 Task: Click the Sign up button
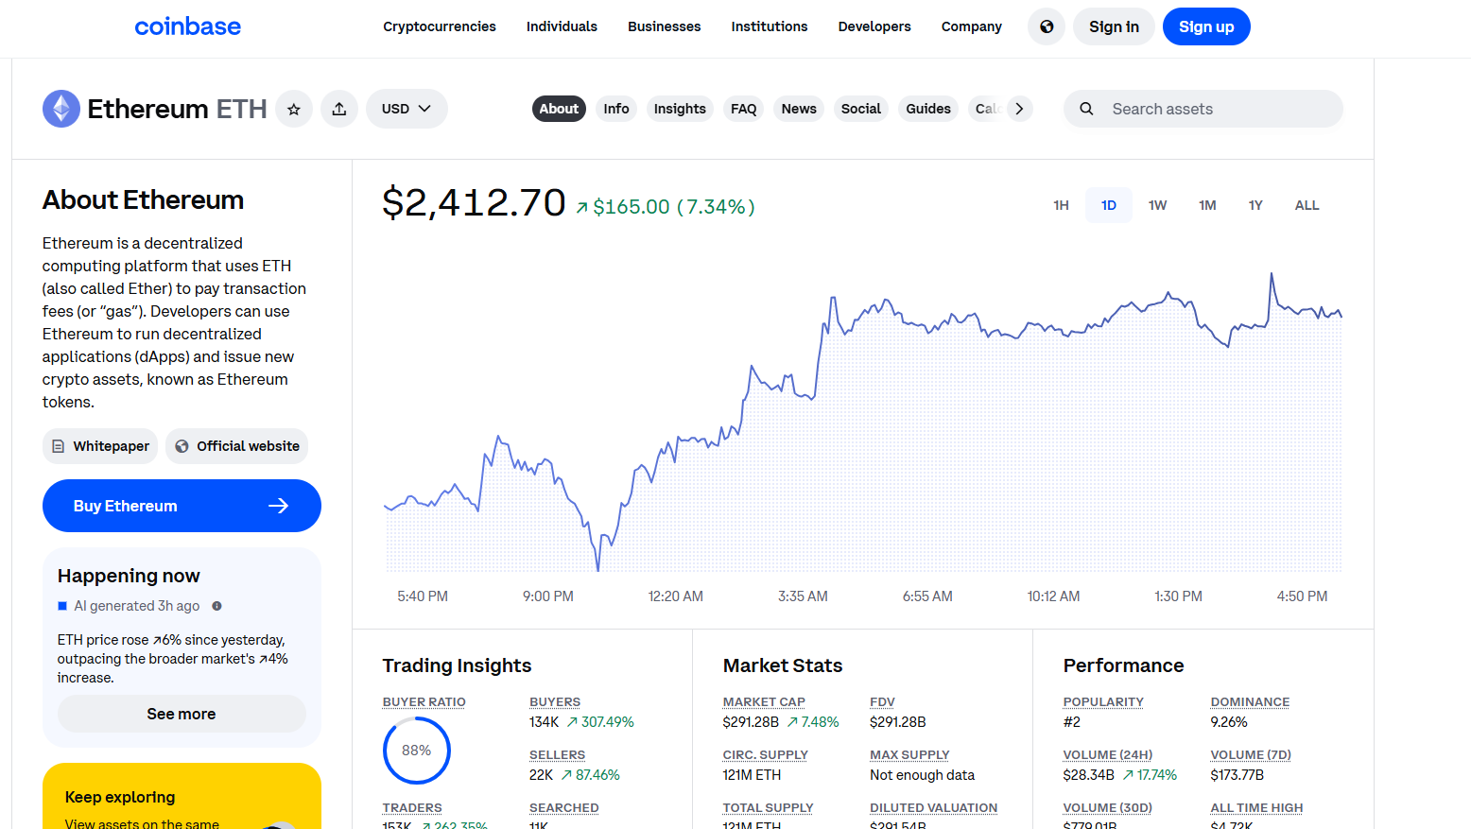point(1206,26)
